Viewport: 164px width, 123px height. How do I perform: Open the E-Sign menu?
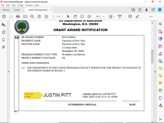pyautogui.click(x=20, y=5)
